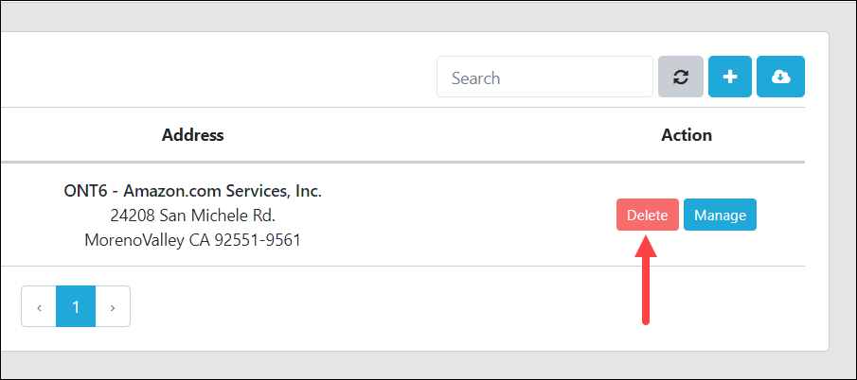857x380 pixels.
Task: Select page 1 in pagination
Action: coord(76,306)
